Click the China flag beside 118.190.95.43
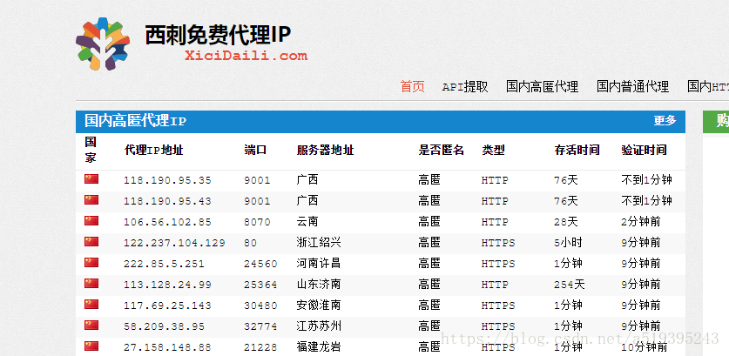Viewport: 729px width, 356px height. (x=91, y=200)
